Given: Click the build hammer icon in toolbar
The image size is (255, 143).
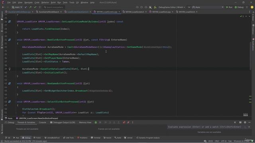Looking at the screenshot, I should 155,7.
